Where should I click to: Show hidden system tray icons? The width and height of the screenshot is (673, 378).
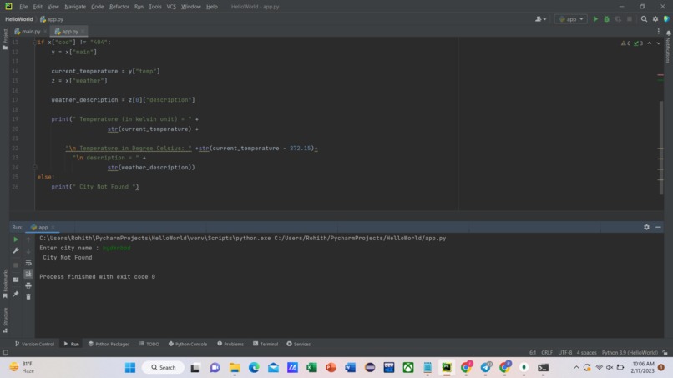coord(576,368)
